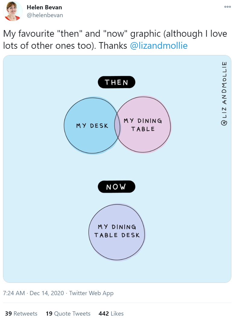Click Helen Bevan's profile avatar
This screenshot has width=235, height=318.
13,11
